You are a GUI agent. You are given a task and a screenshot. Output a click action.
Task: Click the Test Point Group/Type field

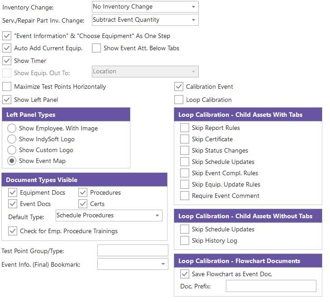click(133, 251)
